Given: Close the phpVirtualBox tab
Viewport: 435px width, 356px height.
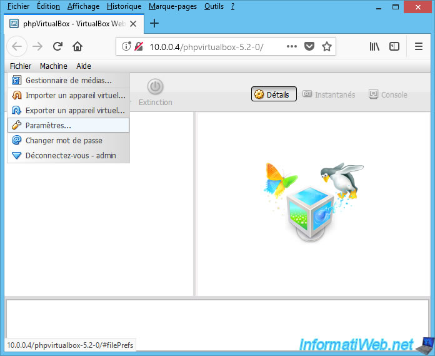Looking at the screenshot, I should 133,24.
